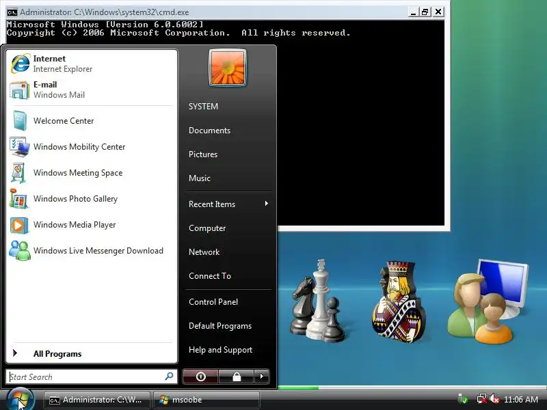
Task: Click the people with monitor picture
Action: [x=488, y=301]
